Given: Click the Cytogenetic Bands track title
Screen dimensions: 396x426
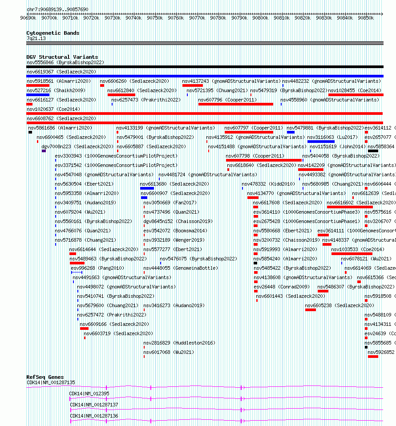Looking at the screenshot, I should (53, 33).
